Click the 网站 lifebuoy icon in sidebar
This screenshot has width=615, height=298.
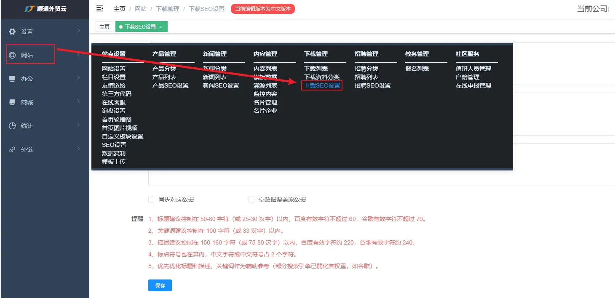click(x=12, y=55)
